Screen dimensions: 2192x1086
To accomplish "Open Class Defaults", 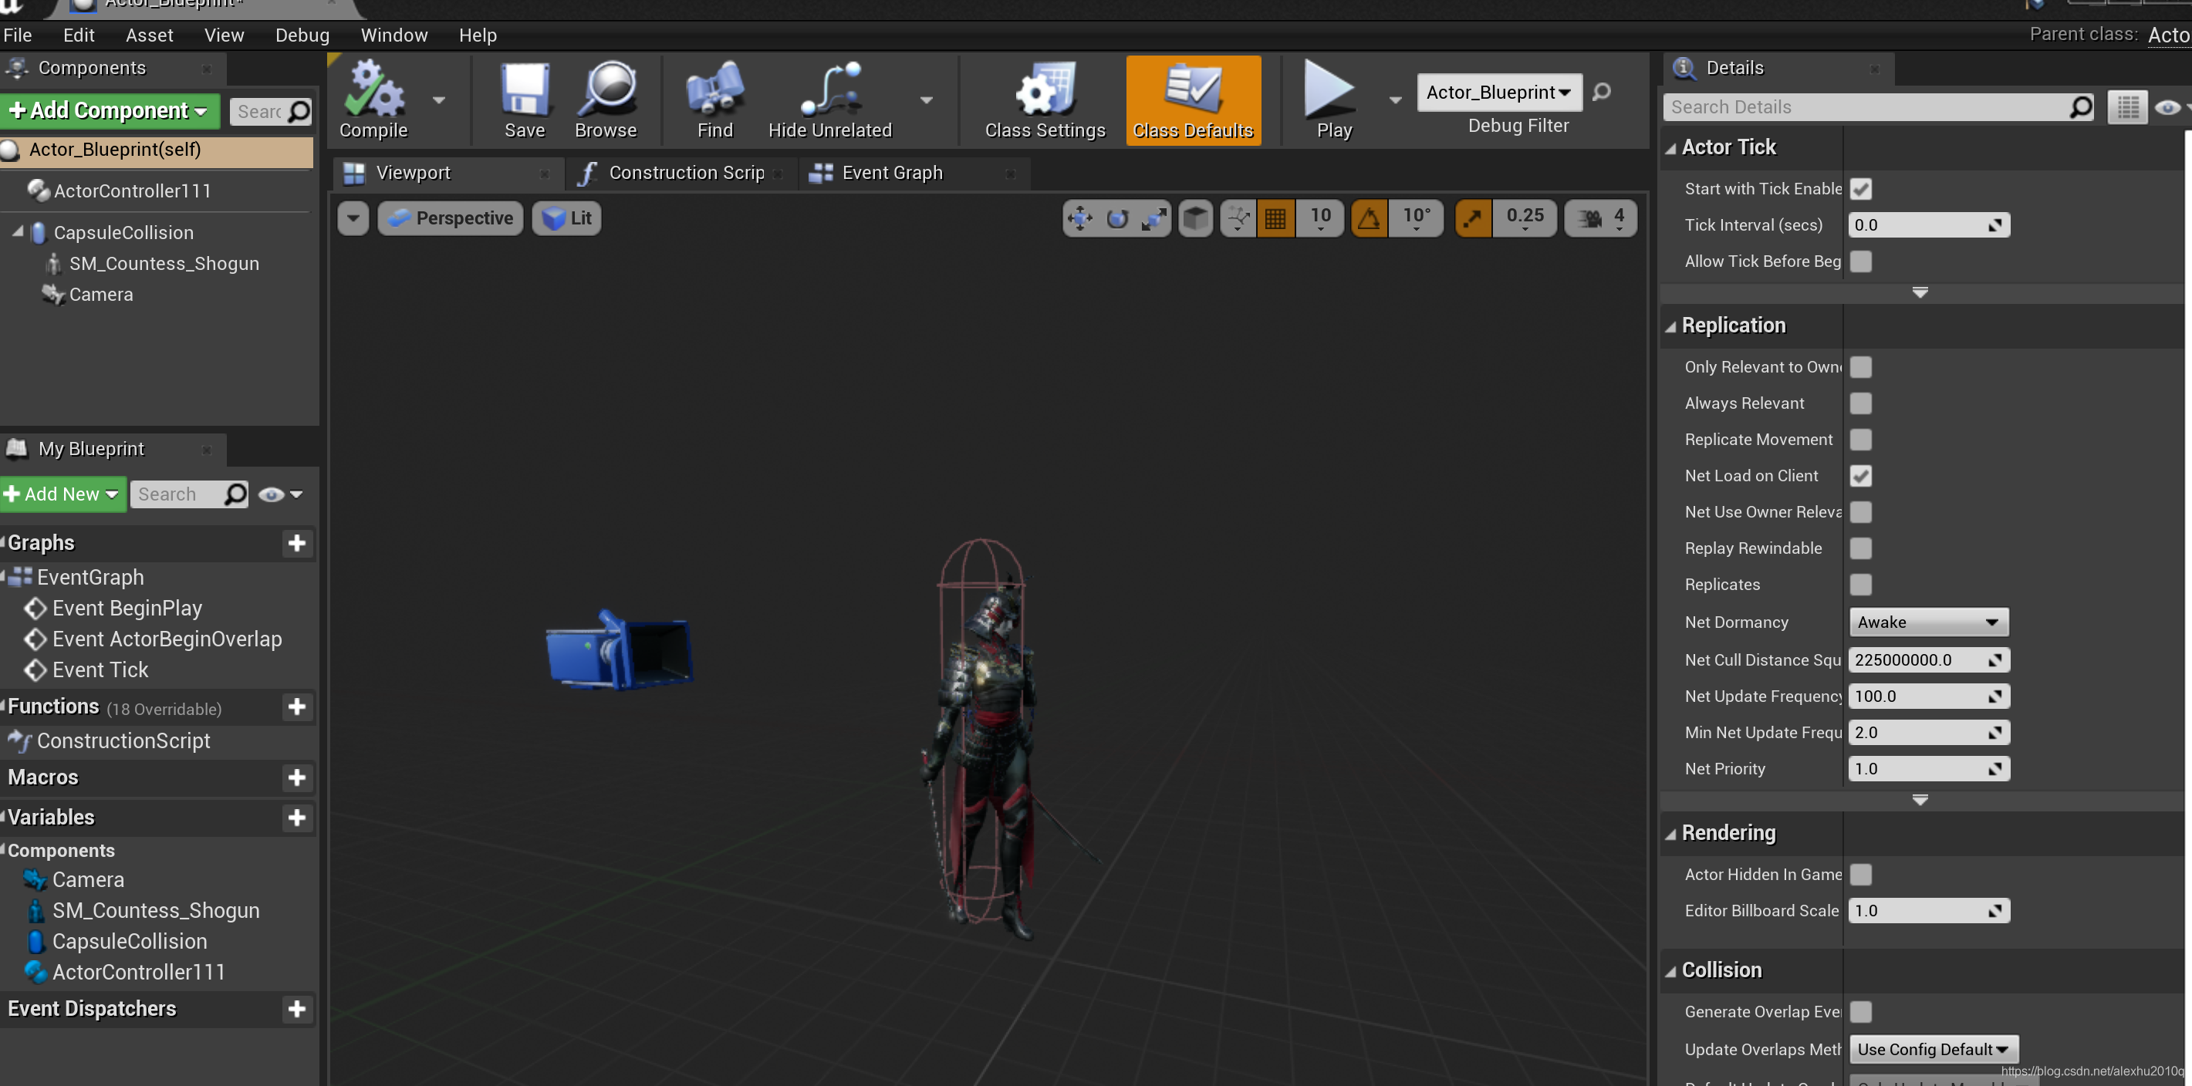I will (1193, 100).
